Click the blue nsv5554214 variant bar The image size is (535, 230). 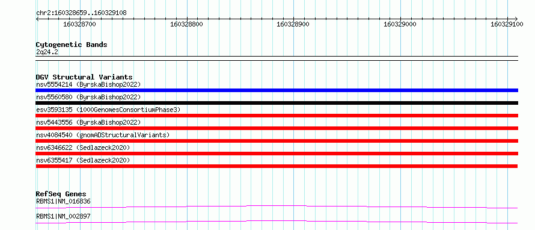pos(277,90)
